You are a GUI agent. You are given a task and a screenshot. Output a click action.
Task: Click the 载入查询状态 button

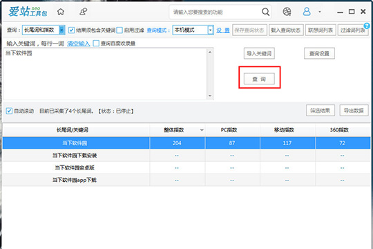coord(286,30)
